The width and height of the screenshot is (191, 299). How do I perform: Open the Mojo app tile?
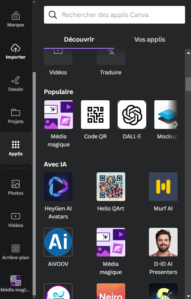tap(58, 291)
